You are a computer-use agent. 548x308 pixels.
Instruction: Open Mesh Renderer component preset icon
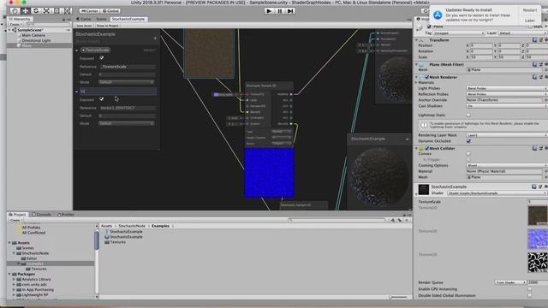point(540,77)
